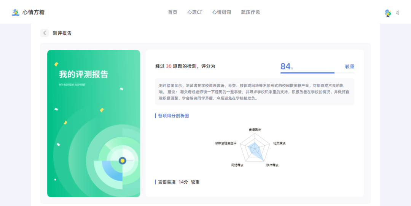Click the back arrow beside 测评报告
This screenshot has width=411, height=206.
45,33
